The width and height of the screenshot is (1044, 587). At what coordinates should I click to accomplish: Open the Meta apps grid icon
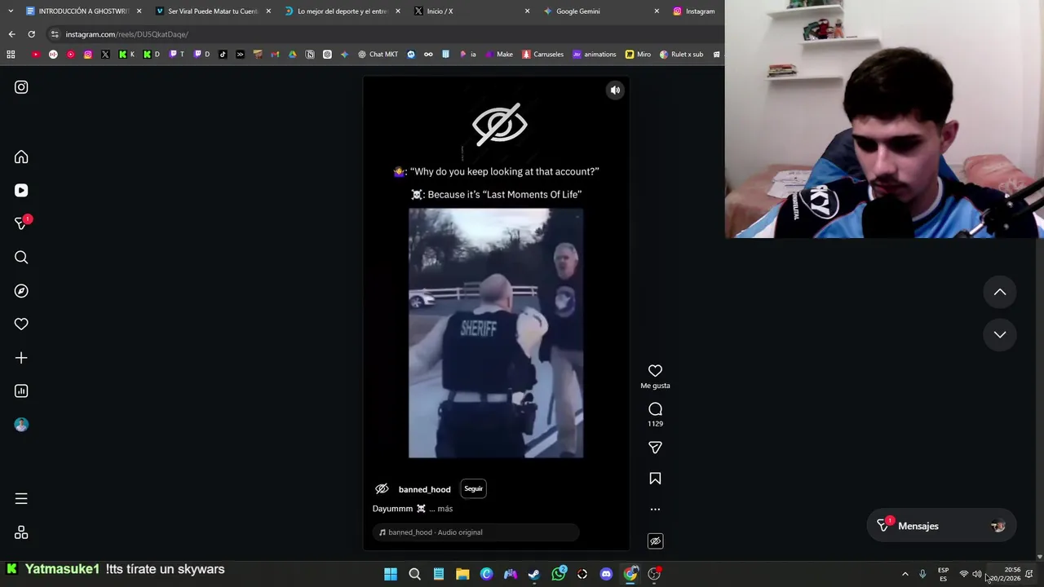21,532
